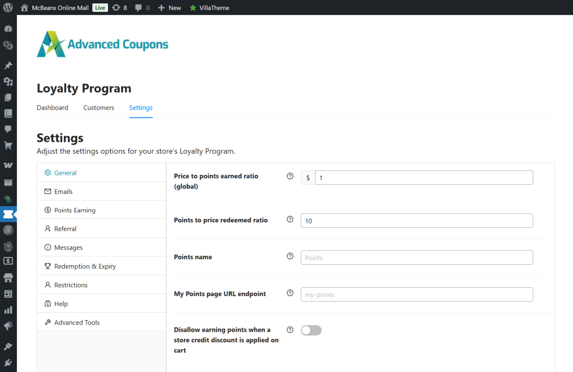Click the WordPress logo in the admin bar
The image size is (573, 372).
6,7
